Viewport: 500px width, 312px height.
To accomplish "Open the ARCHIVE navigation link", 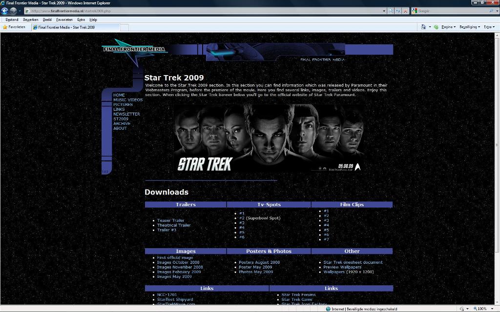I will 122,124.
